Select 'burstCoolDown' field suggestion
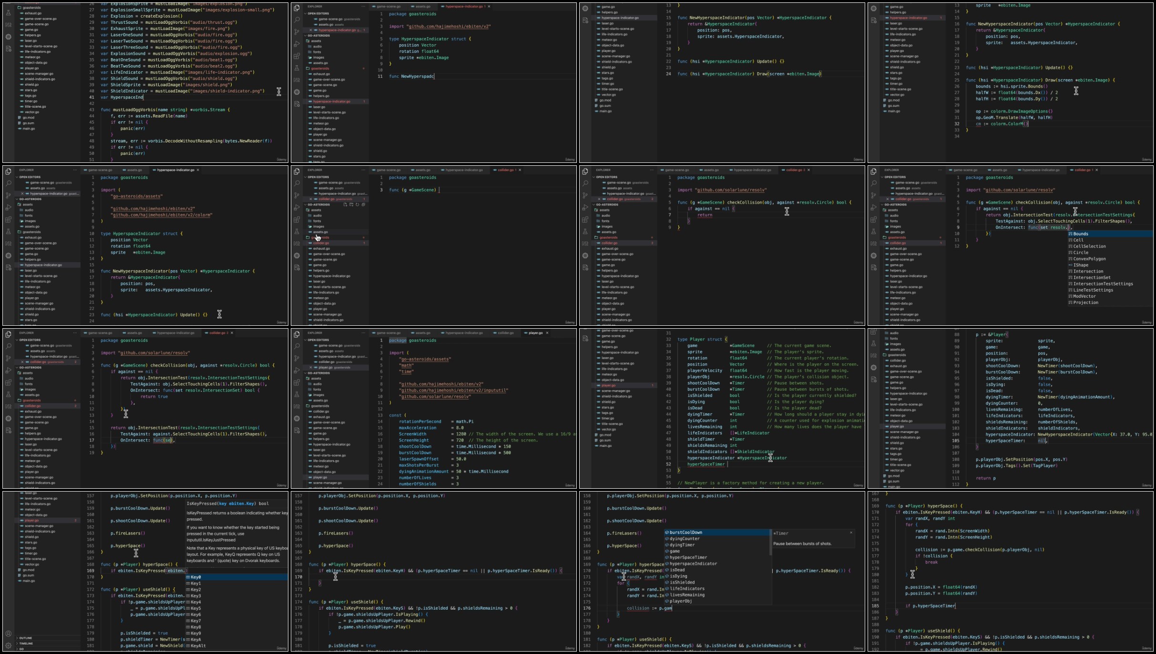 click(717, 533)
